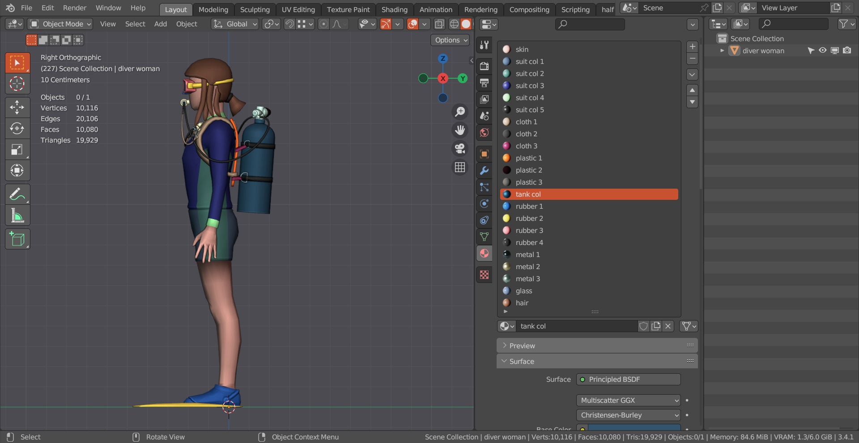Select the Transform tool
The image size is (859, 443).
pos(17,170)
